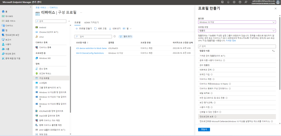
Task: Toggle sort arrows on 템플릿 이름 column
Action: [x=273, y=51]
